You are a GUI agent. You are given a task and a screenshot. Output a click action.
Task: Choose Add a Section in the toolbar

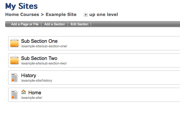click(x=55, y=24)
